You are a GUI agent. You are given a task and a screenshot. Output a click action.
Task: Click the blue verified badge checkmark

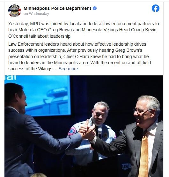[x=95, y=8]
